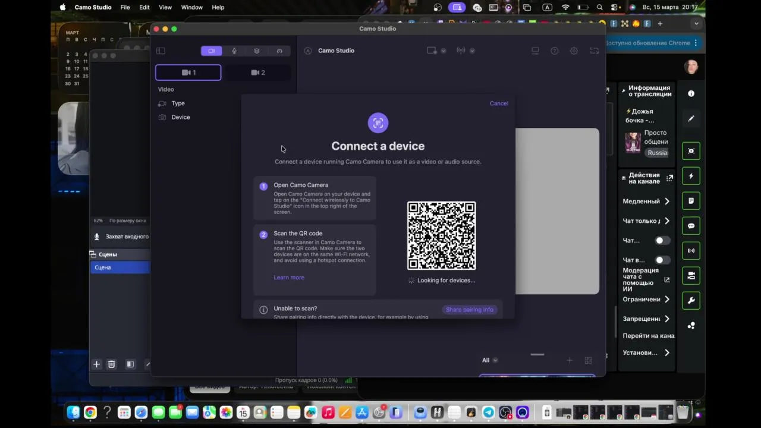Switch to the microphone settings tab
Viewport: 761px width, 428px height.
(x=234, y=51)
